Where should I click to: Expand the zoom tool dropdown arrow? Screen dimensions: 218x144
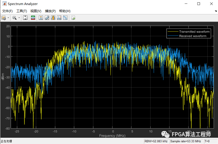point(19,18)
